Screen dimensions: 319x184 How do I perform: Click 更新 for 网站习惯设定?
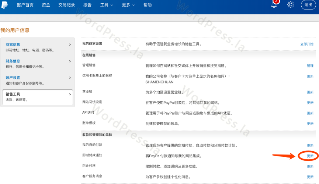point(310,103)
